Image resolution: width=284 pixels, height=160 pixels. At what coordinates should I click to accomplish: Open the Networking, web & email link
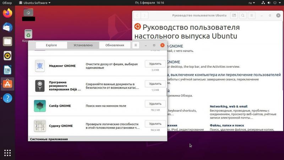(228, 106)
